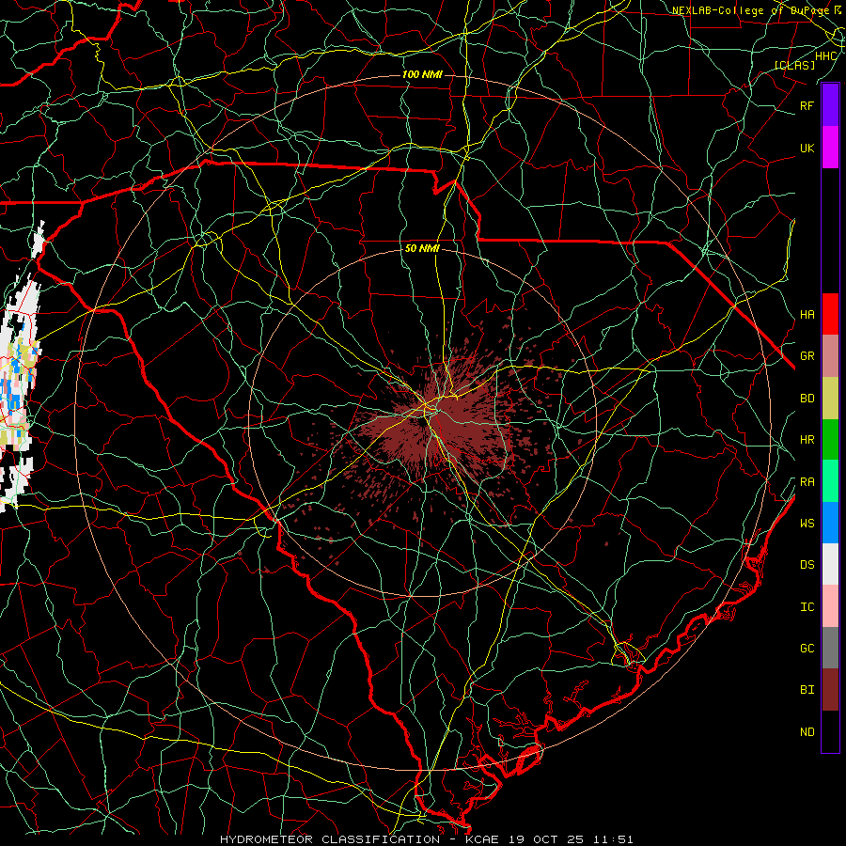Click the red HA legend swatch
The height and width of the screenshot is (846, 846).
click(x=830, y=314)
